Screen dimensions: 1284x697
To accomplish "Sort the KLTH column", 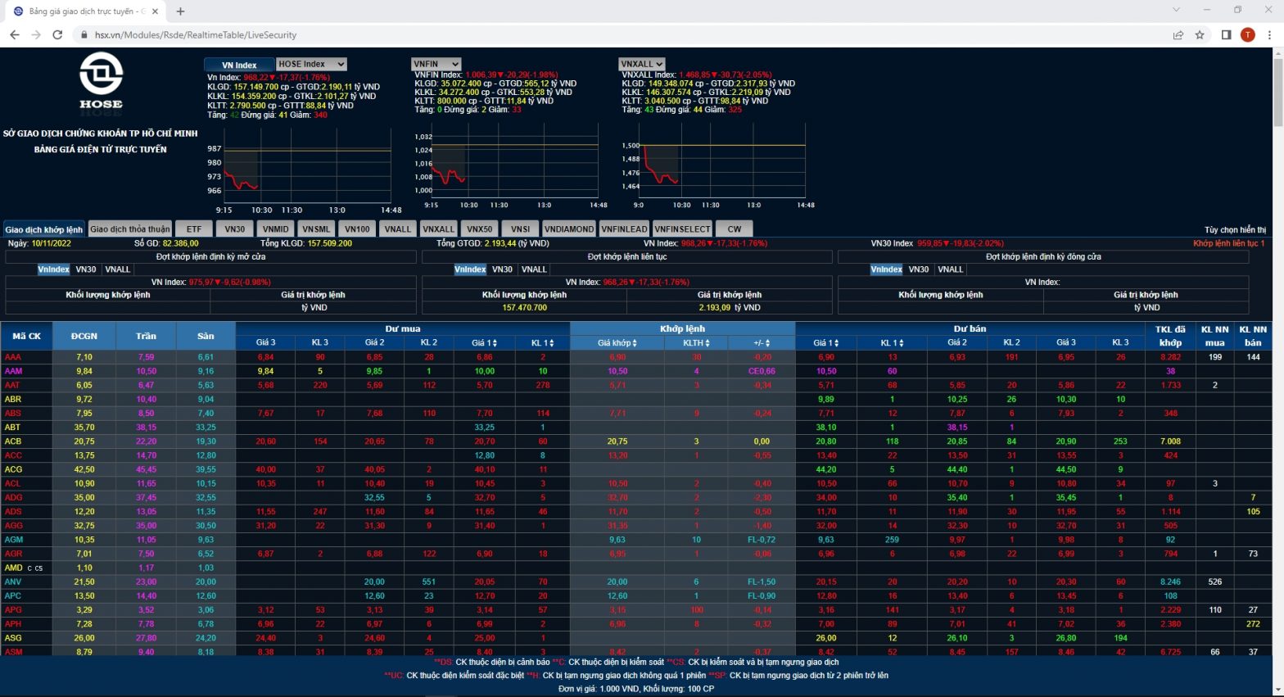I will (697, 342).
